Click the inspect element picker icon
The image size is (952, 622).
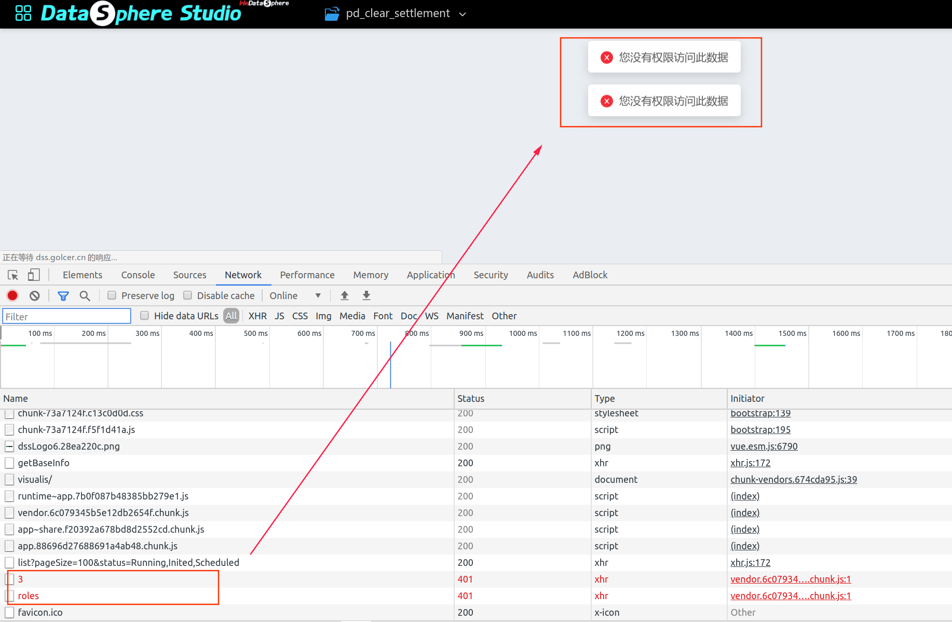click(x=13, y=275)
